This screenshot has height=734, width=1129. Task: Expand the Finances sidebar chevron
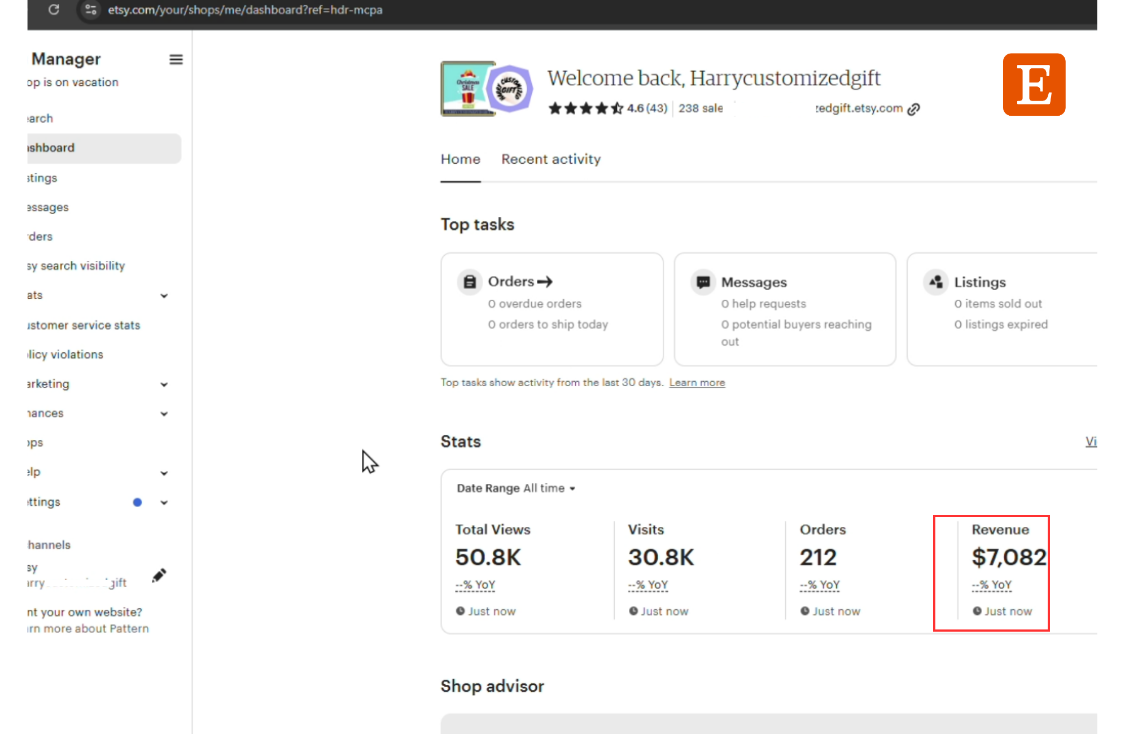coord(164,414)
